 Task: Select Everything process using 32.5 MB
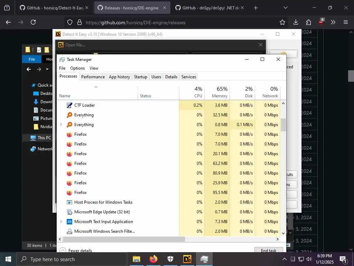[169, 115]
